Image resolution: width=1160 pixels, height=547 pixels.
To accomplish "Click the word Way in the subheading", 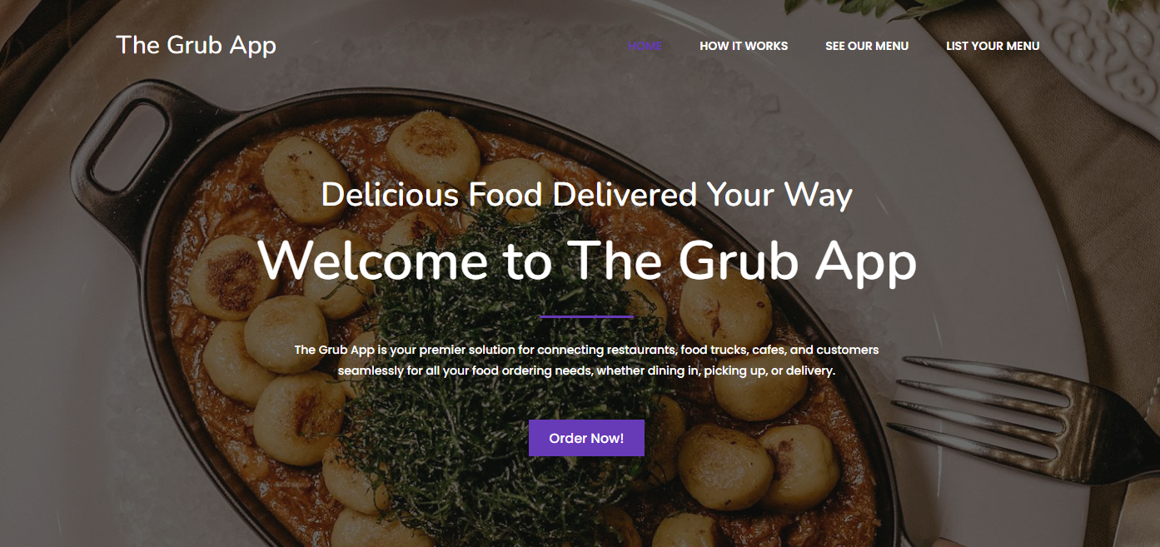I will [x=818, y=196].
